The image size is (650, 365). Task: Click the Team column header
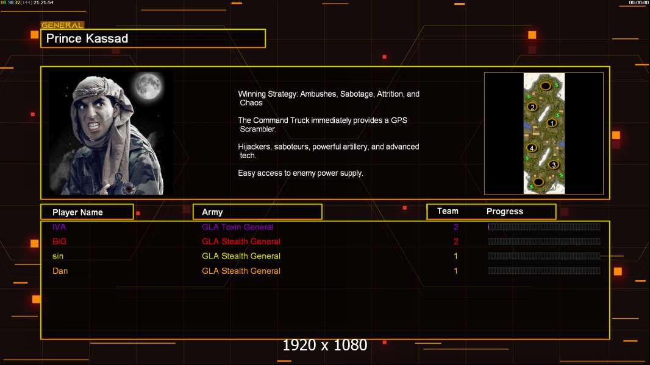[x=448, y=211]
